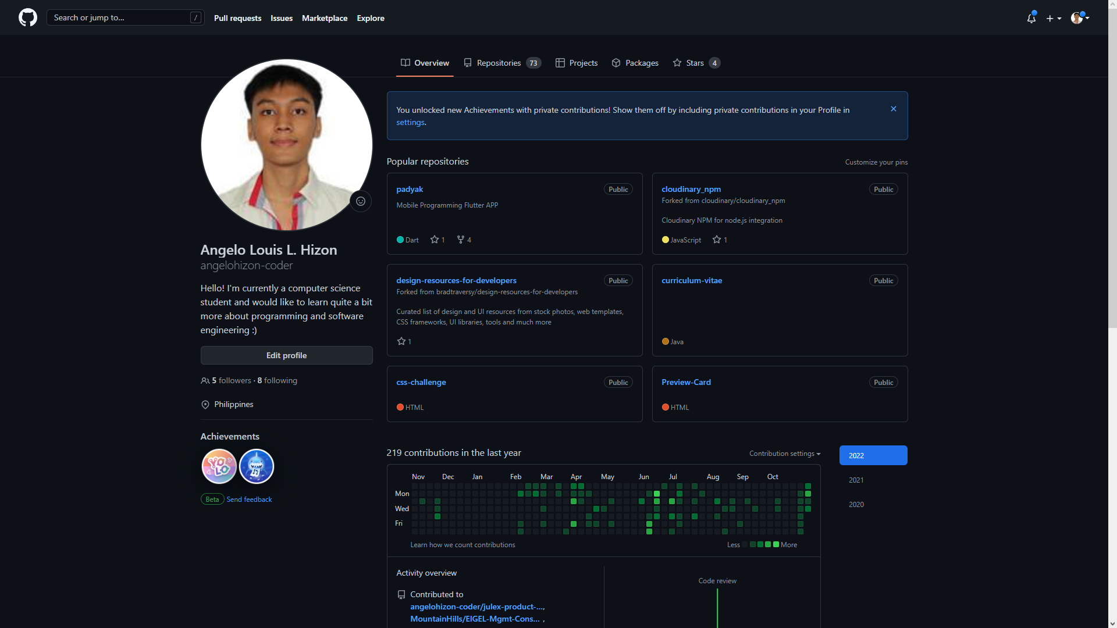
Task: Open the cloudinary_npm repository
Action: pyautogui.click(x=691, y=189)
